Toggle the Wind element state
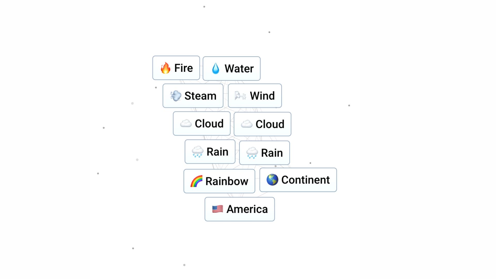Viewport: 496px width, 279px height. point(255,96)
